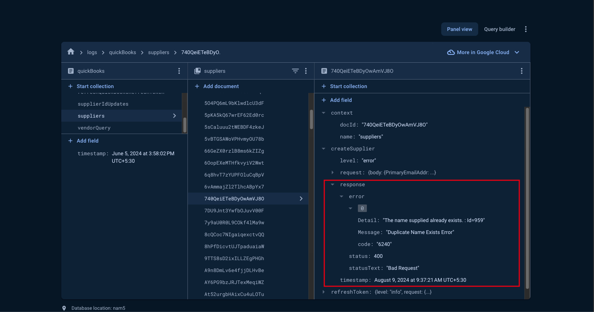This screenshot has height=312, width=594.
Task: Click the quickBooks document icon in panel header
Action: click(x=71, y=71)
